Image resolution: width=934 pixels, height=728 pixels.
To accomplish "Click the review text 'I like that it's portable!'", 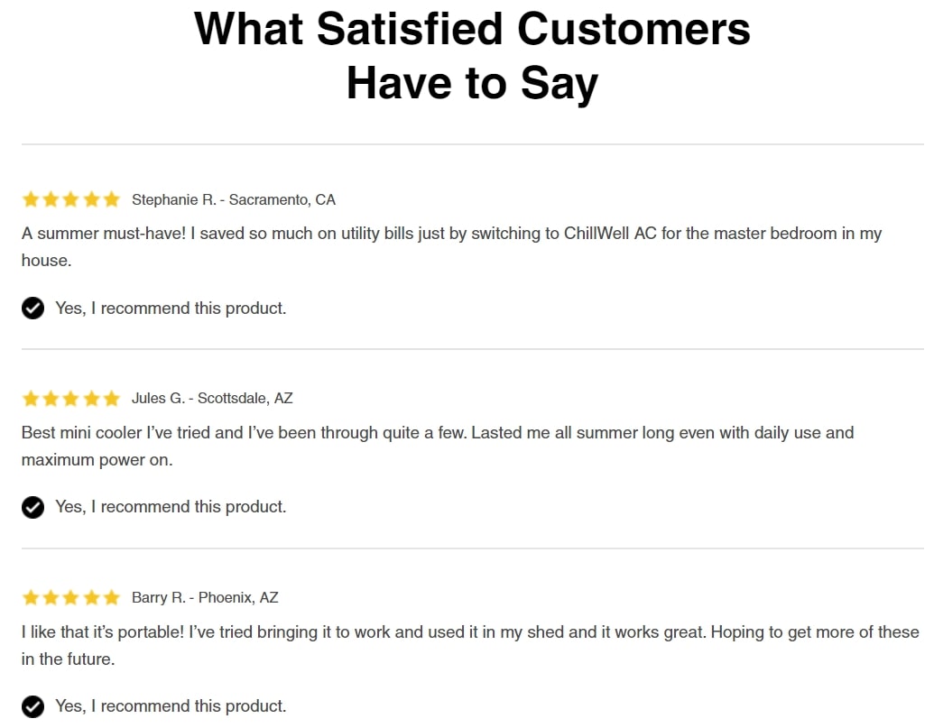I will [x=470, y=645].
